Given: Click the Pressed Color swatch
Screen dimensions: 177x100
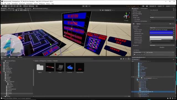Looking at the screenshot, I should [161, 35].
